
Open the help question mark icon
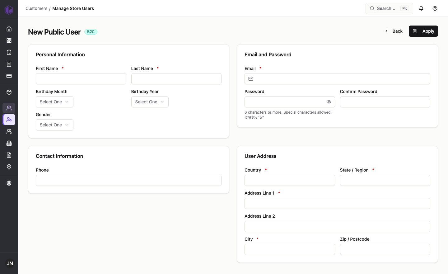point(435,8)
